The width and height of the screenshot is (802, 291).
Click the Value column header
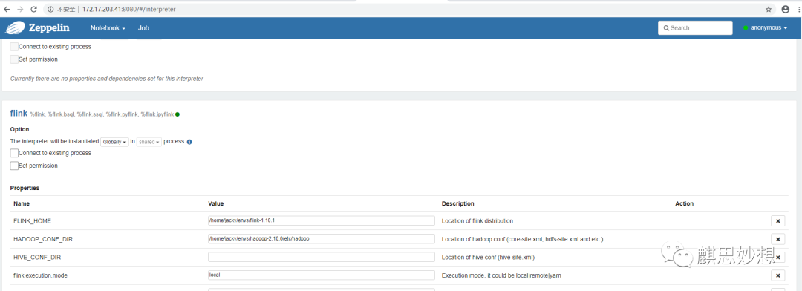[x=216, y=203]
